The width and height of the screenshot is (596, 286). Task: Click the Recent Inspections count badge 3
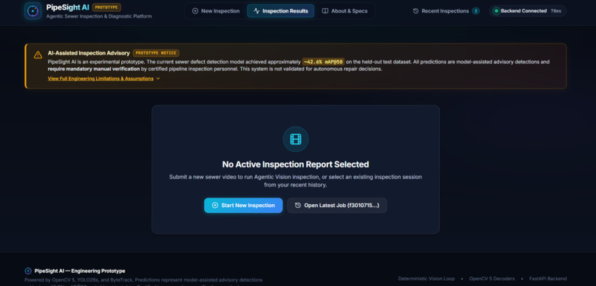[475, 11]
